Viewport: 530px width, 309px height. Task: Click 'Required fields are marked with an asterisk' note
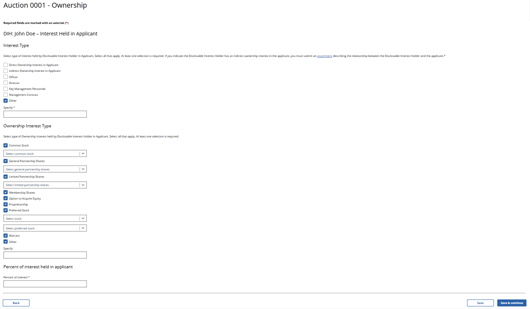(36, 23)
